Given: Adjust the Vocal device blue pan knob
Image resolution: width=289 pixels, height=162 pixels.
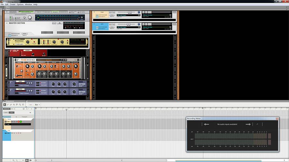Looking at the screenshot, I should point(139,12).
